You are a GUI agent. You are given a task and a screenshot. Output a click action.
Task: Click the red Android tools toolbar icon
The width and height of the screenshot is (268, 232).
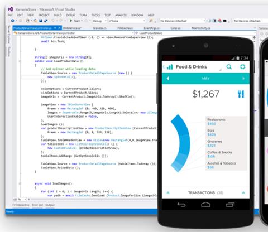pos(219,21)
